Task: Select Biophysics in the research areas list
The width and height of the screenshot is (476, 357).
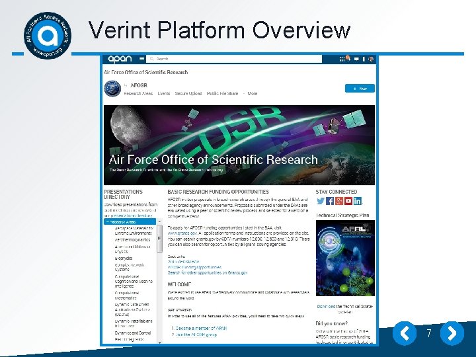Action: pos(124,258)
